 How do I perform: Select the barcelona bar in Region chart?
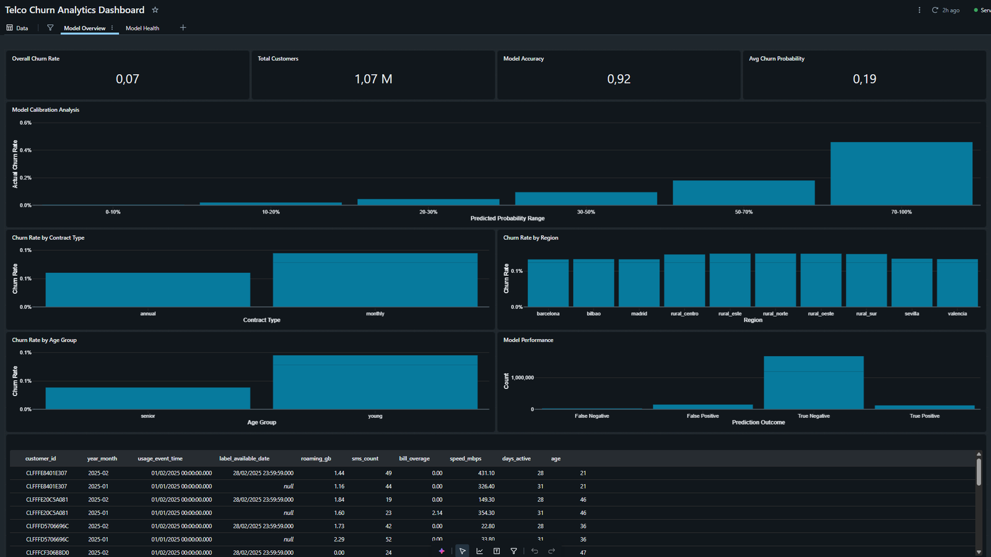point(548,283)
